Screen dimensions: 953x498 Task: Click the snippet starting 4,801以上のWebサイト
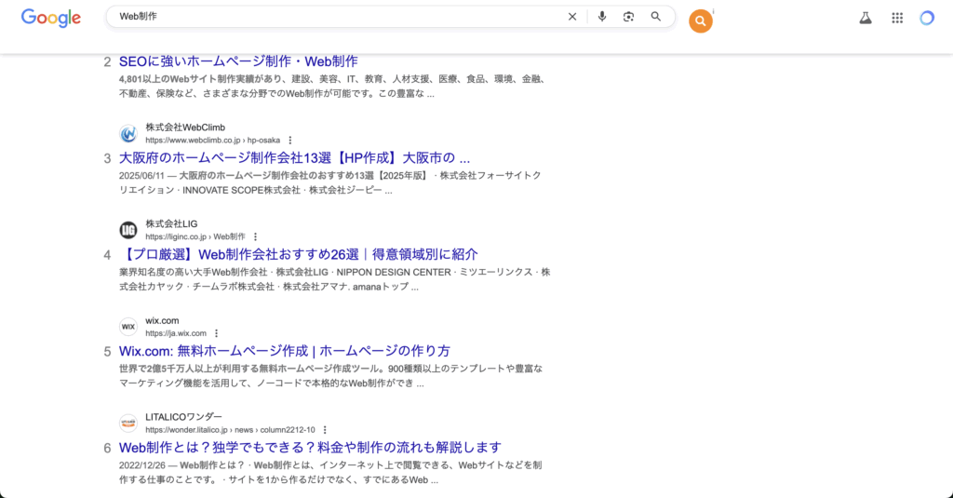tap(334, 87)
